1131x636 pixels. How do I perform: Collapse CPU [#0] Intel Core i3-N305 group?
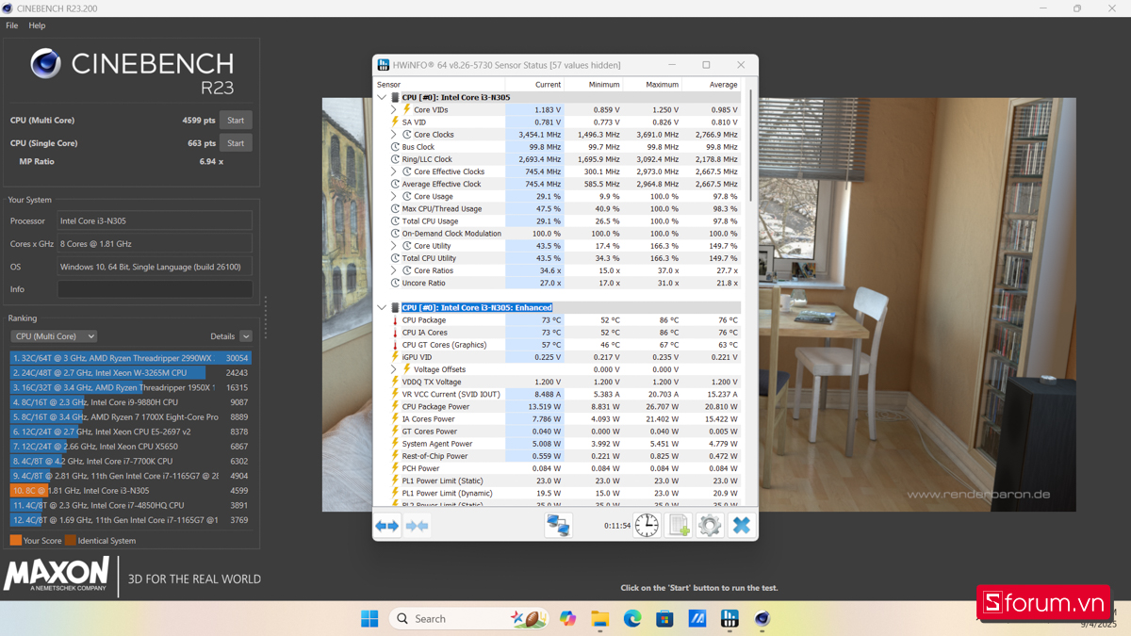click(x=382, y=97)
